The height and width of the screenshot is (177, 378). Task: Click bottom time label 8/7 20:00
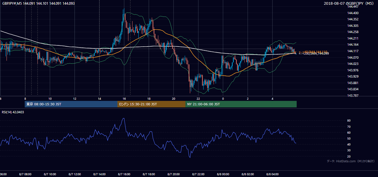(174, 174)
